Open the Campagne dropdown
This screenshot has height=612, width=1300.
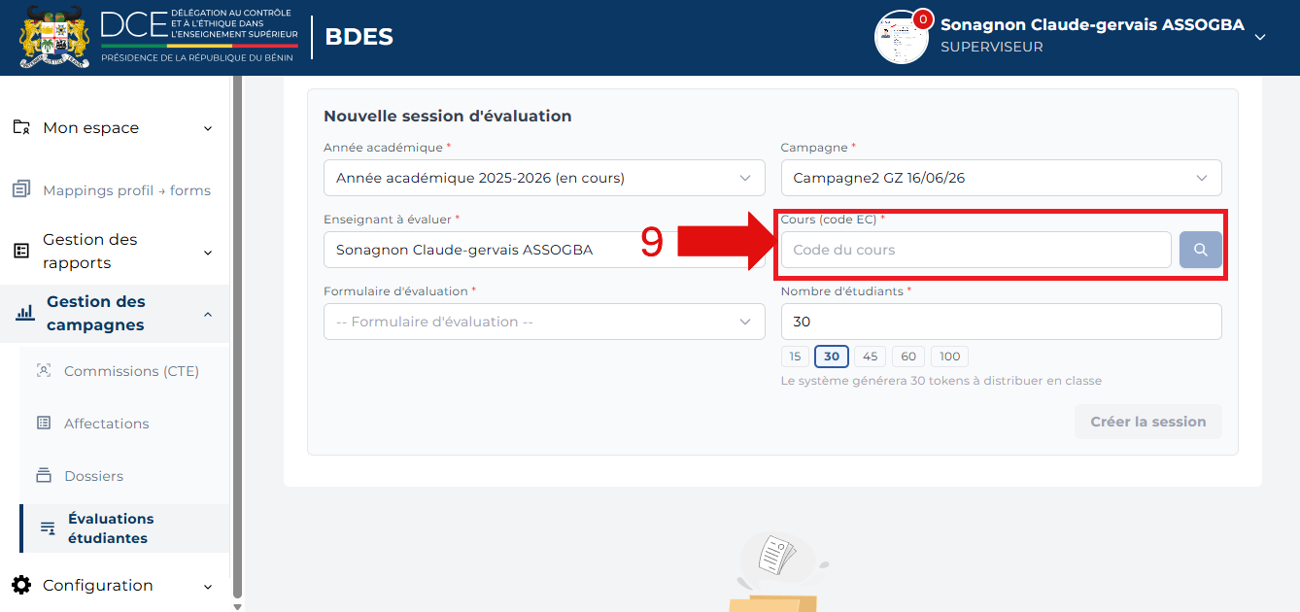coord(1001,178)
